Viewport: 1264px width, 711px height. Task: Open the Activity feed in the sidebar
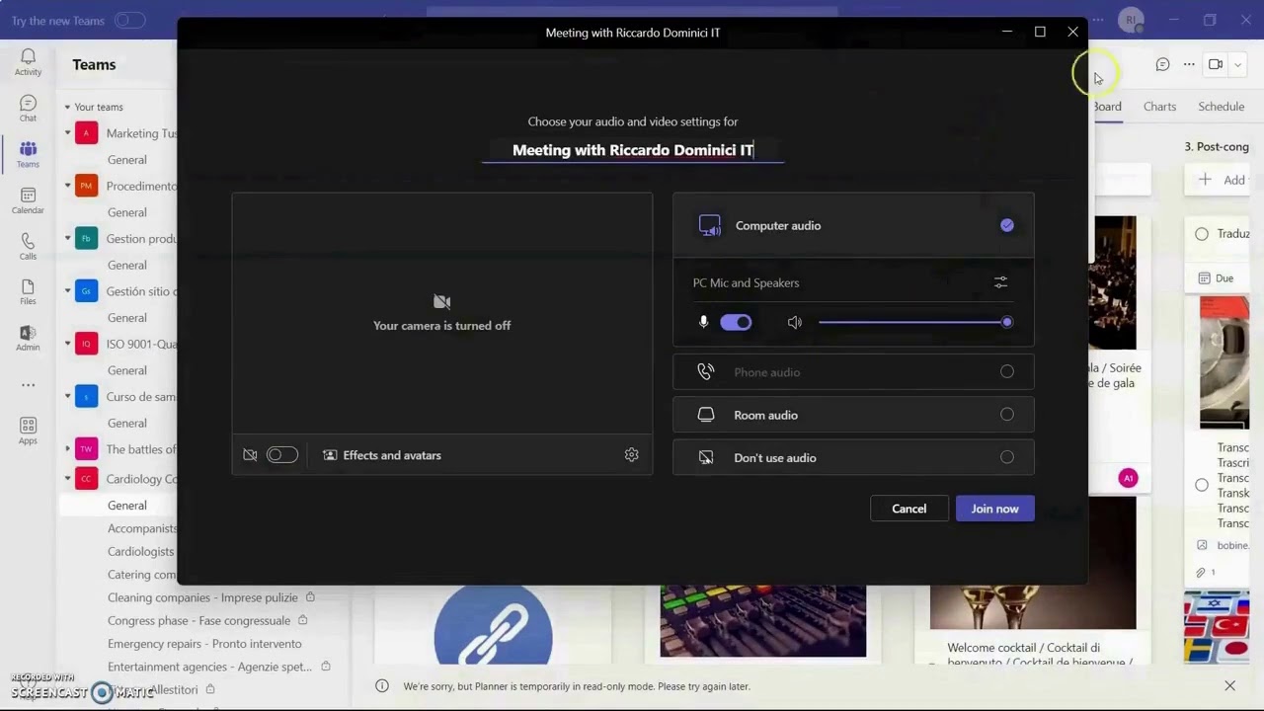pos(28,62)
